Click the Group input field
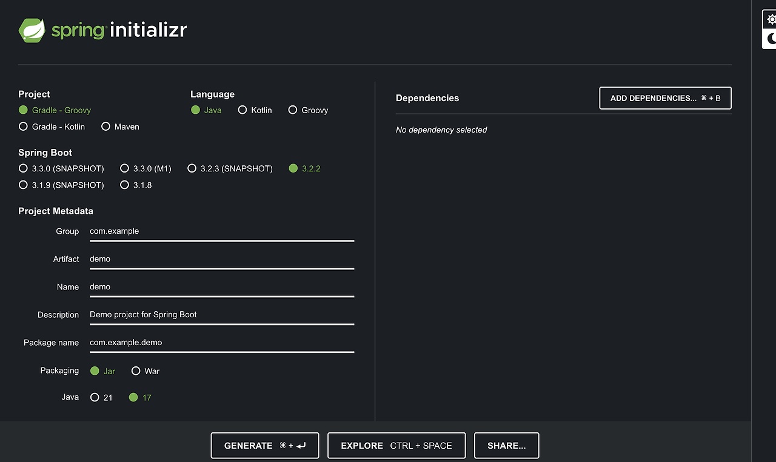 click(222, 231)
